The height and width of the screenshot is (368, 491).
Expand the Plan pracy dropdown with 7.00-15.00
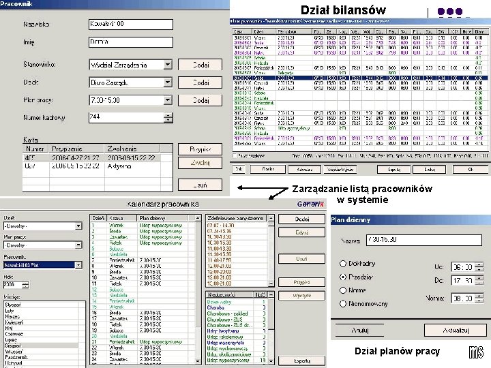point(168,100)
